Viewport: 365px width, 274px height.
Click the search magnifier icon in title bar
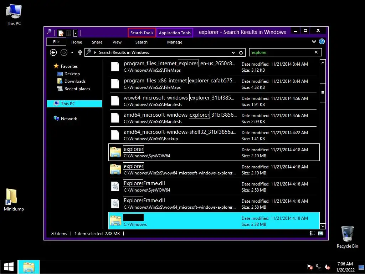(x=49, y=32)
